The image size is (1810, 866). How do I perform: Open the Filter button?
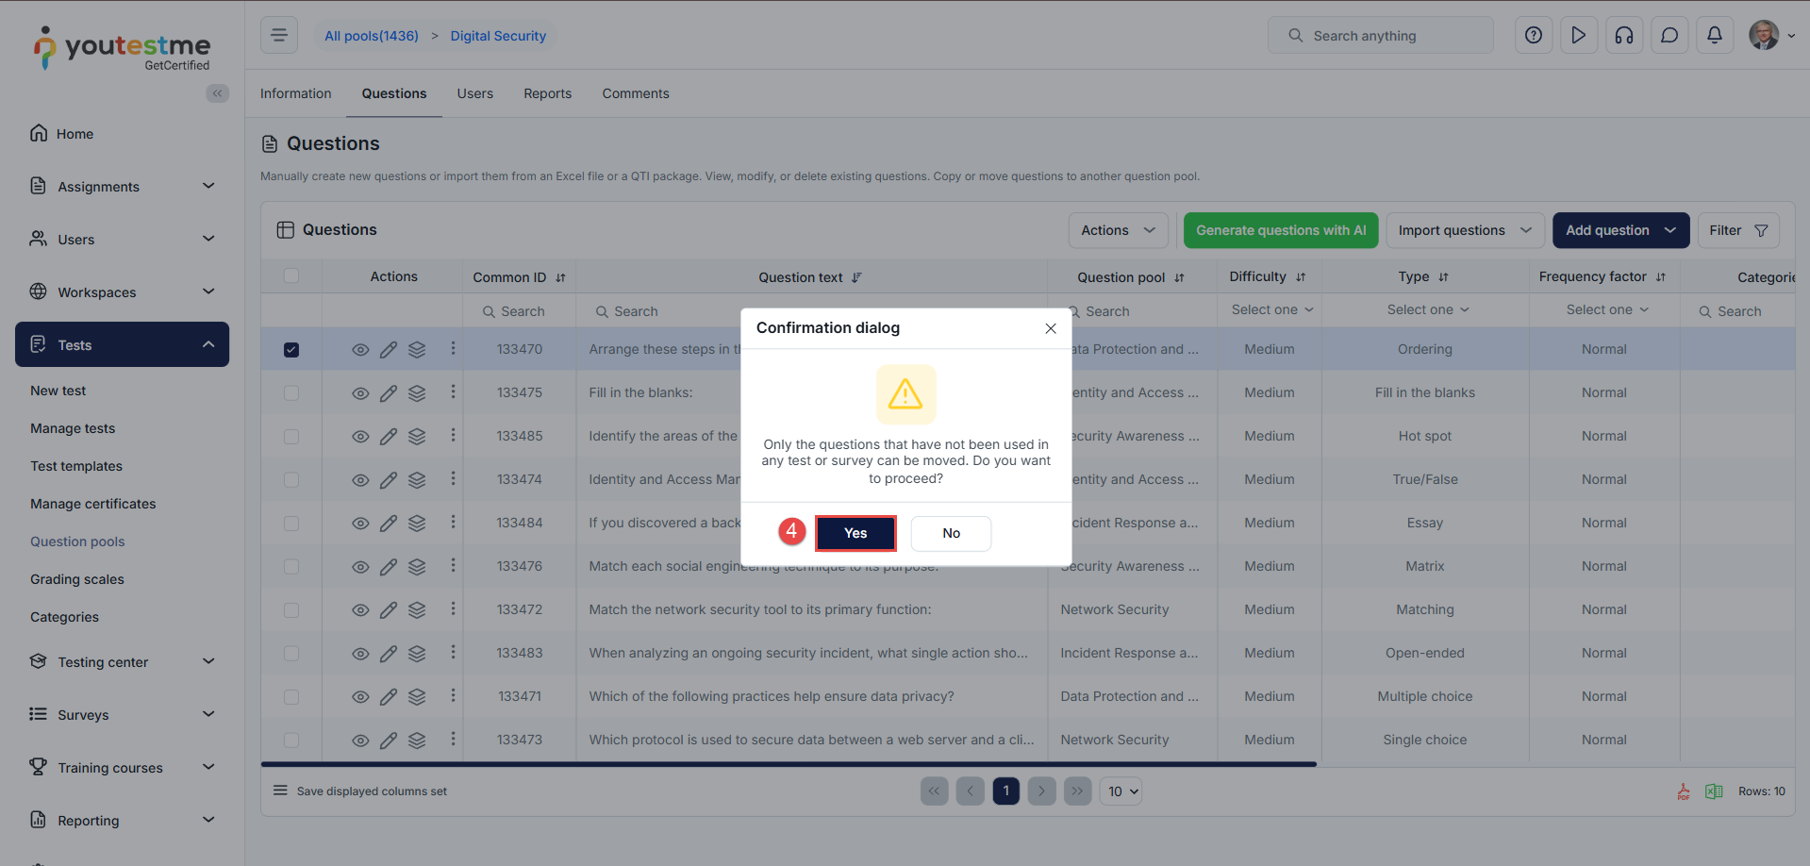coord(1738,230)
